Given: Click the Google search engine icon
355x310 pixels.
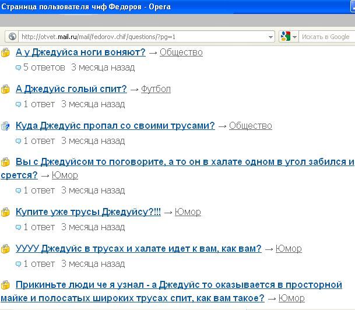Looking at the screenshot, I should [285, 37].
